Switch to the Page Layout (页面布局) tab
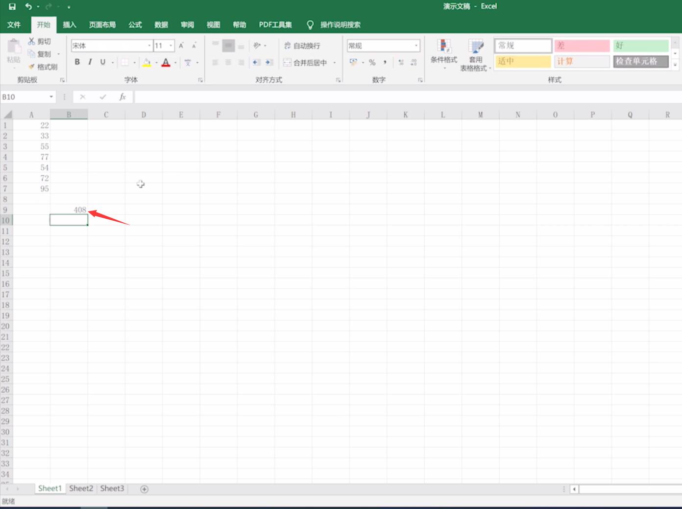 pyautogui.click(x=102, y=25)
